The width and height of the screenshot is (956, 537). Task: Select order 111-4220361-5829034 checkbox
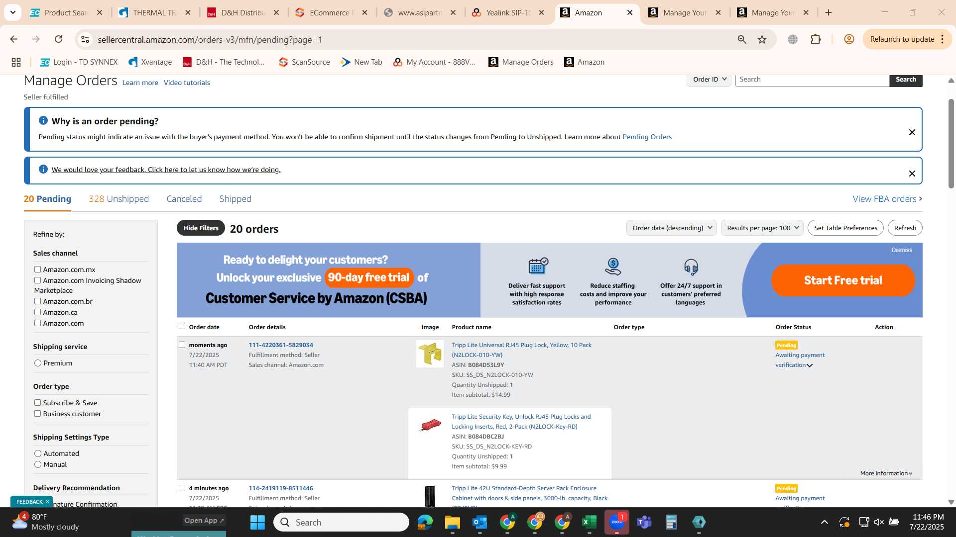coord(182,345)
